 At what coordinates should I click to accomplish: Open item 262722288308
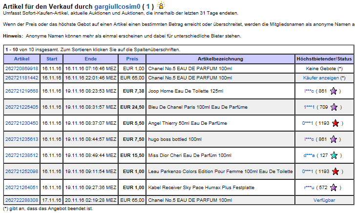coord(22,200)
